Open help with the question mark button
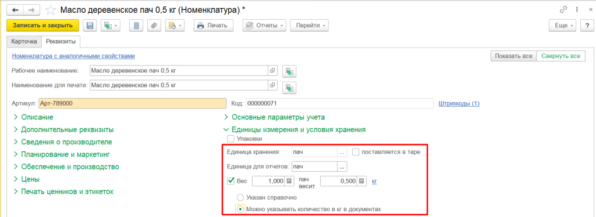The height and width of the screenshot is (217, 596). click(x=587, y=26)
